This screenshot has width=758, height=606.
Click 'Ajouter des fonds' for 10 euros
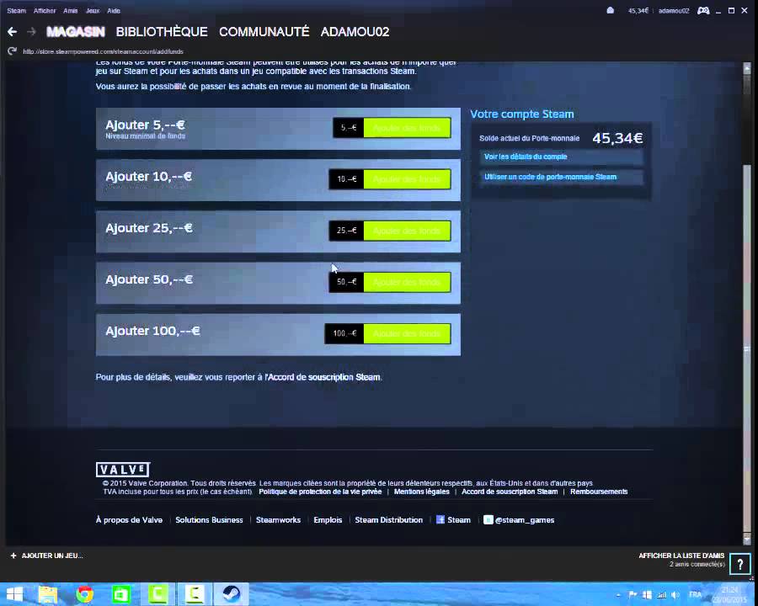407,179
